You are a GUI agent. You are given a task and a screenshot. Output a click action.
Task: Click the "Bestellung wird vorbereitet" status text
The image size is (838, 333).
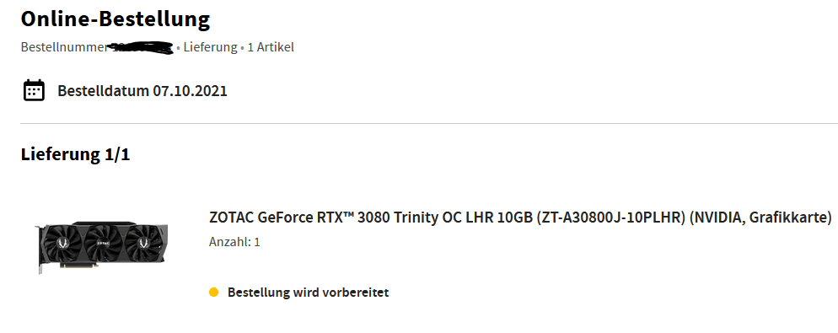click(x=308, y=293)
